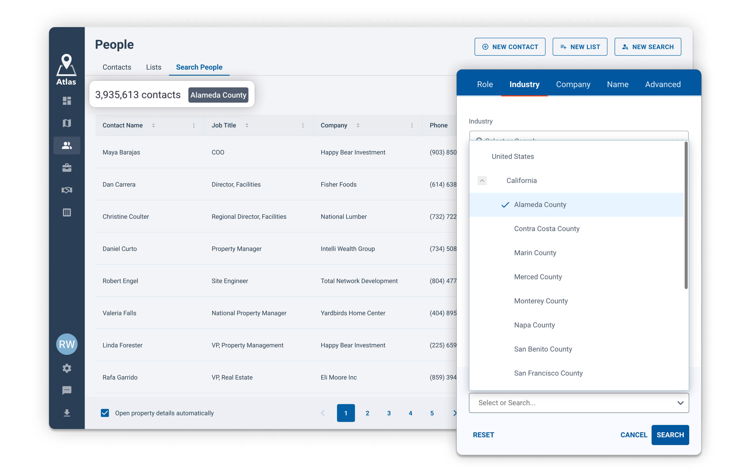Click the briefcase icon in sidebar

click(x=67, y=168)
